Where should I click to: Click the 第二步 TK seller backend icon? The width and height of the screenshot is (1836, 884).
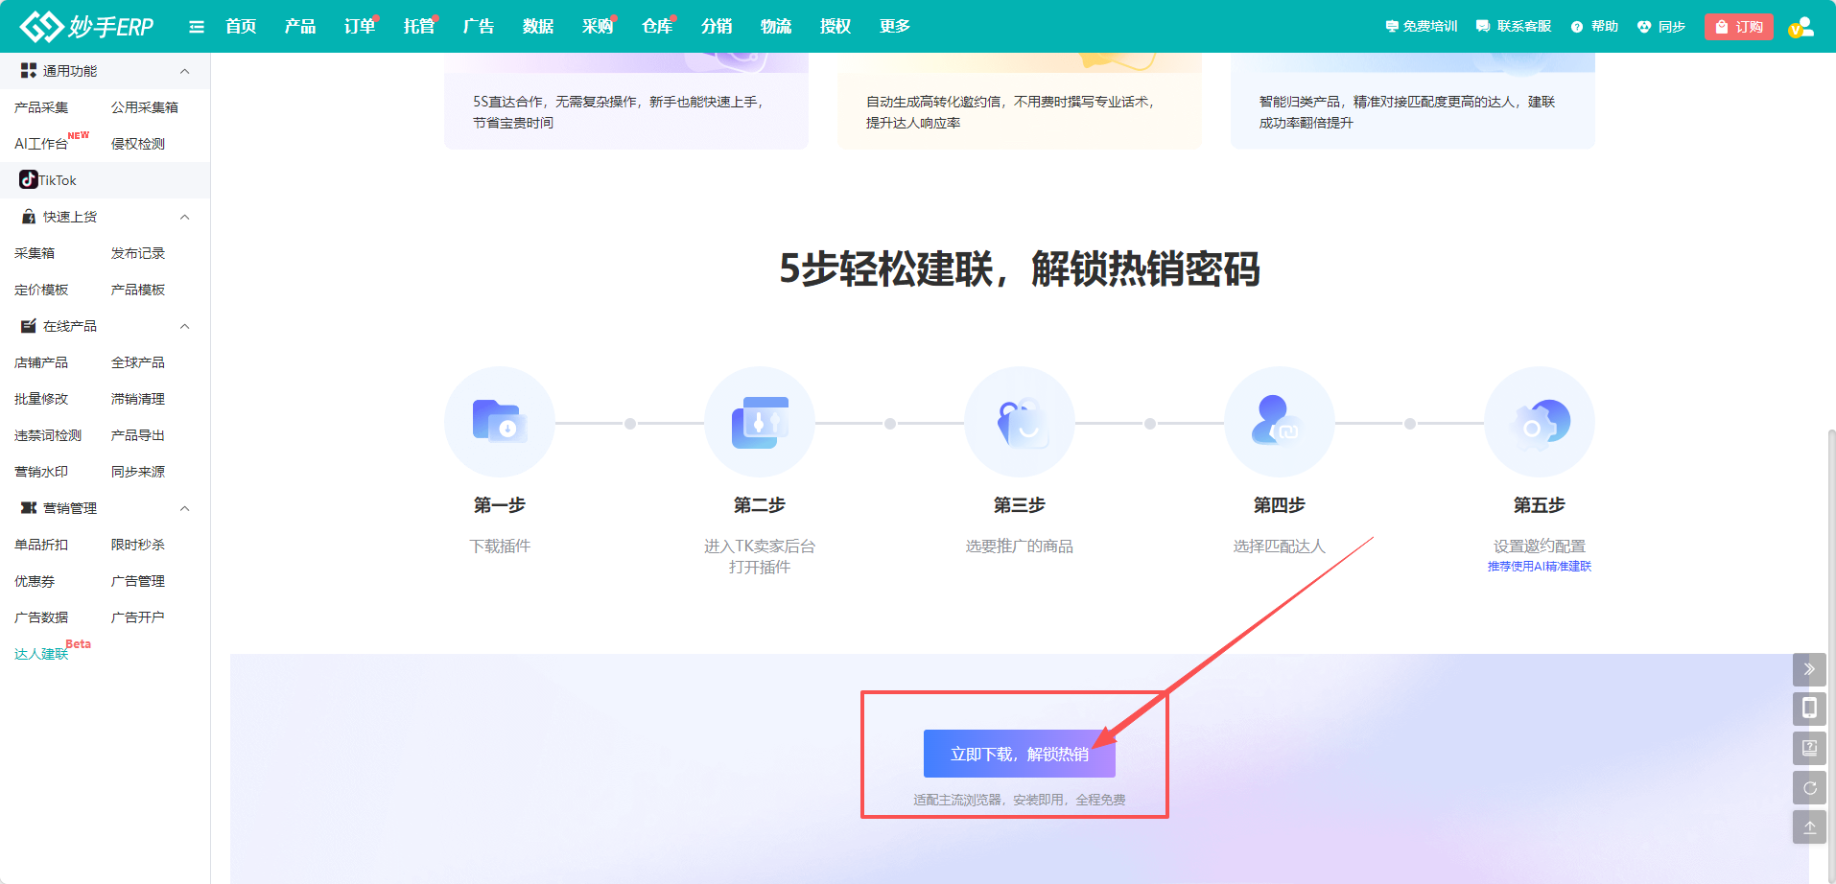click(x=760, y=422)
